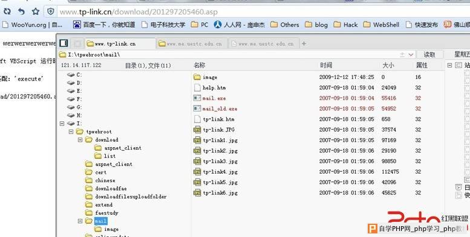Open the blog bookmarks folder
This screenshot has width=470, height=237.
(316, 25)
